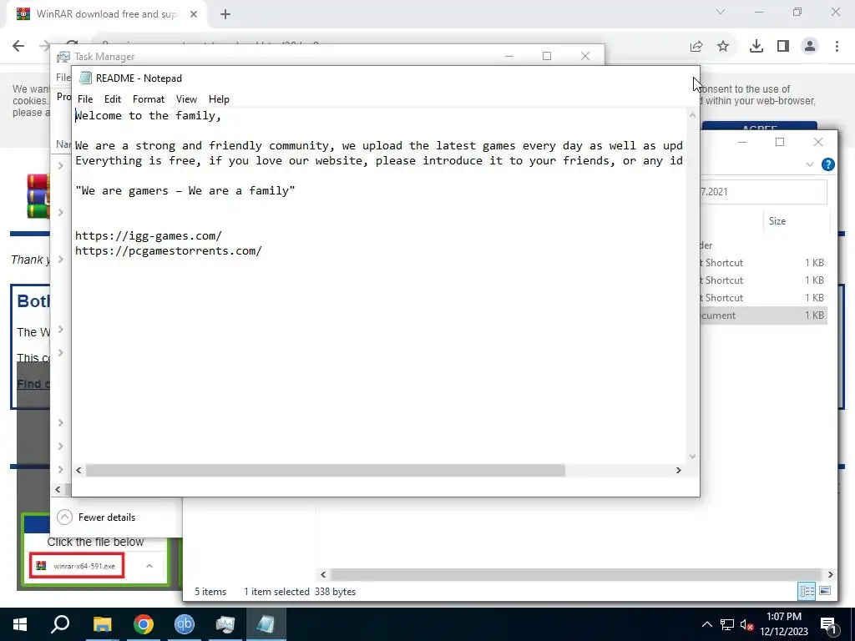This screenshot has height=641, width=855.
Task: Select the third Shortcut row in File Explorer
Action: [763, 298]
